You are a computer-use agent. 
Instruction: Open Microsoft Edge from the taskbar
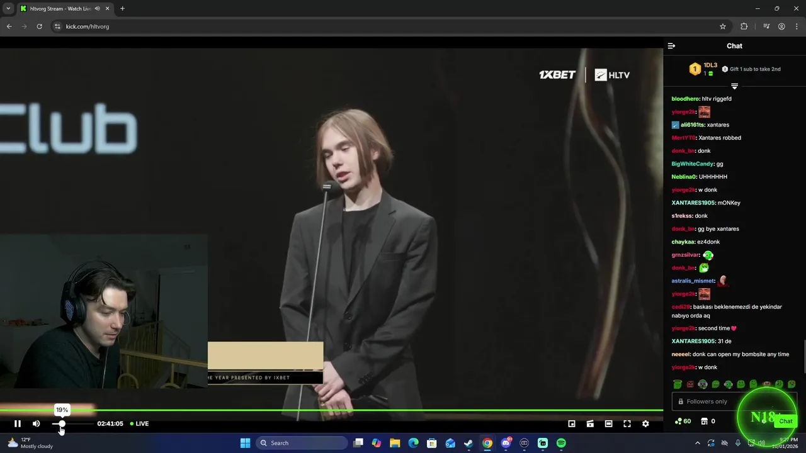413,443
